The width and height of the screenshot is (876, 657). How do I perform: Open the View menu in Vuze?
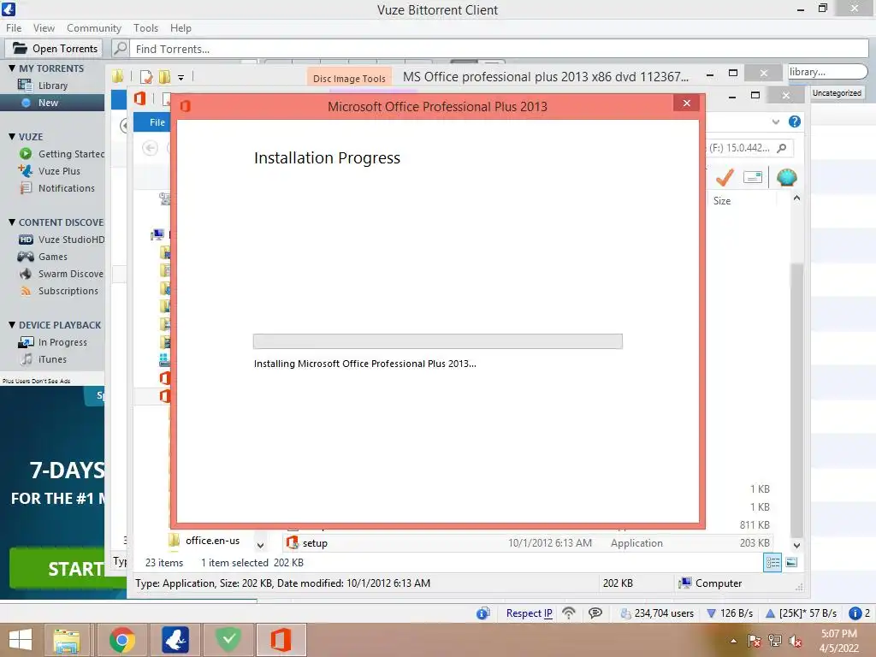tap(44, 28)
